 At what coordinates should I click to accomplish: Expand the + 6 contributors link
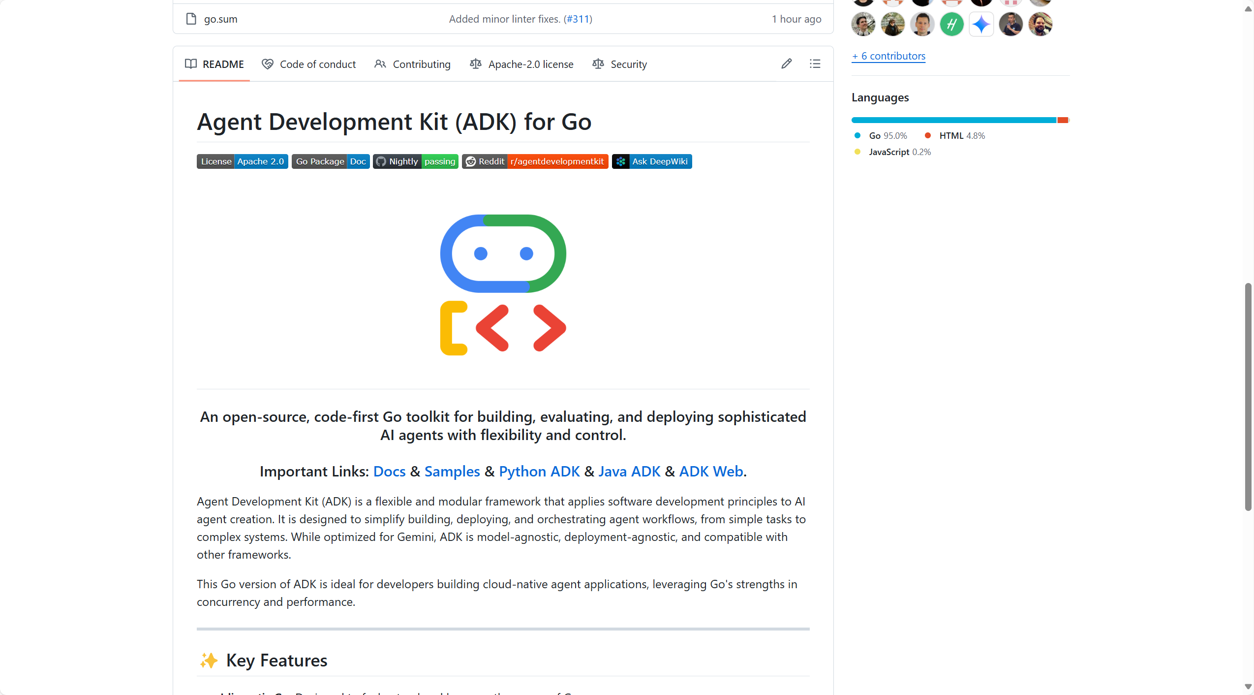(888, 56)
